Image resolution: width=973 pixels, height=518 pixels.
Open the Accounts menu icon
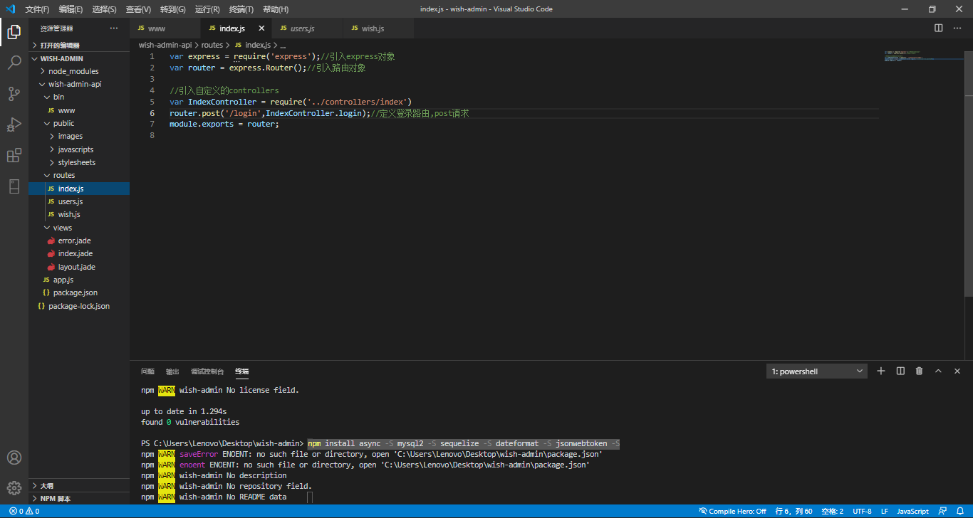tap(14, 458)
